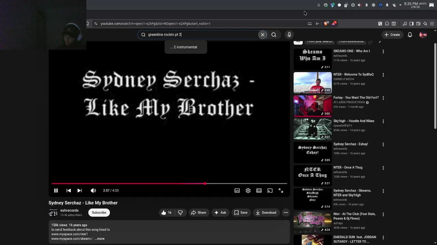Select the 'All' filter chip
Viewport: 437px width, 245px height.
click(298, 42)
